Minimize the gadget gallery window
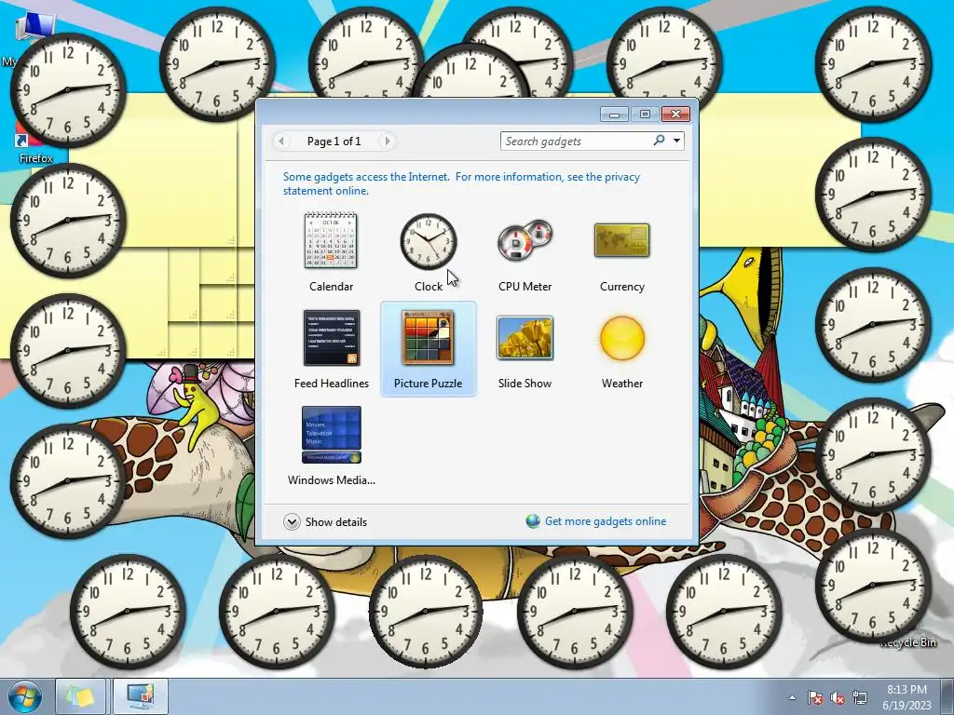 [x=615, y=115]
